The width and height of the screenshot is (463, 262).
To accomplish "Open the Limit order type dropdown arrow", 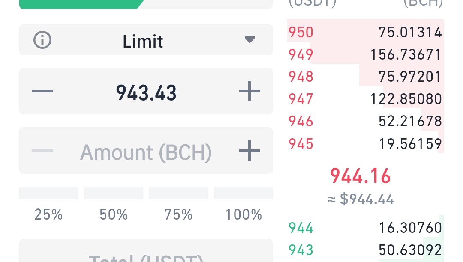I will click(250, 39).
